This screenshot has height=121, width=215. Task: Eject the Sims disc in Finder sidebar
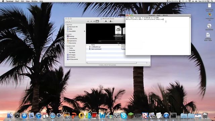pos(84,31)
